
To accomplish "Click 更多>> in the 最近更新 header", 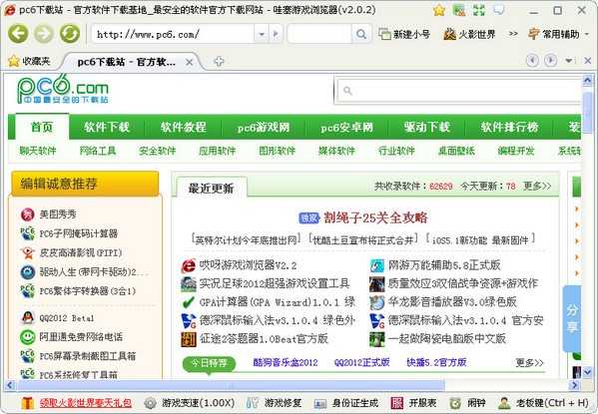I will 537,186.
